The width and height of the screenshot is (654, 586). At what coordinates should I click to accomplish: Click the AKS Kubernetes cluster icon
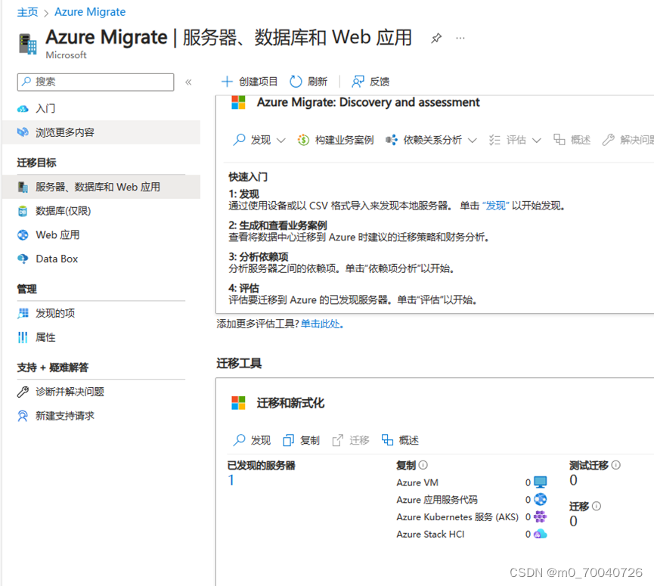[x=541, y=516]
